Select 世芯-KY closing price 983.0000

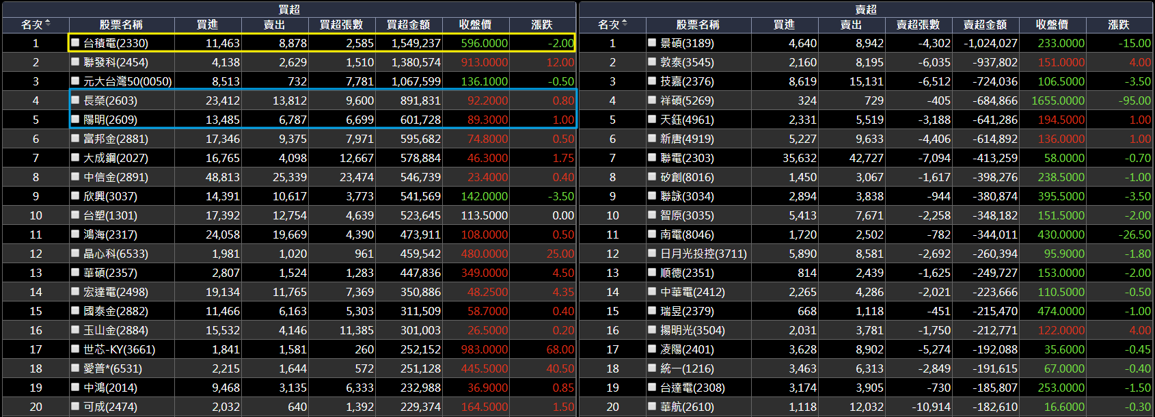point(485,349)
